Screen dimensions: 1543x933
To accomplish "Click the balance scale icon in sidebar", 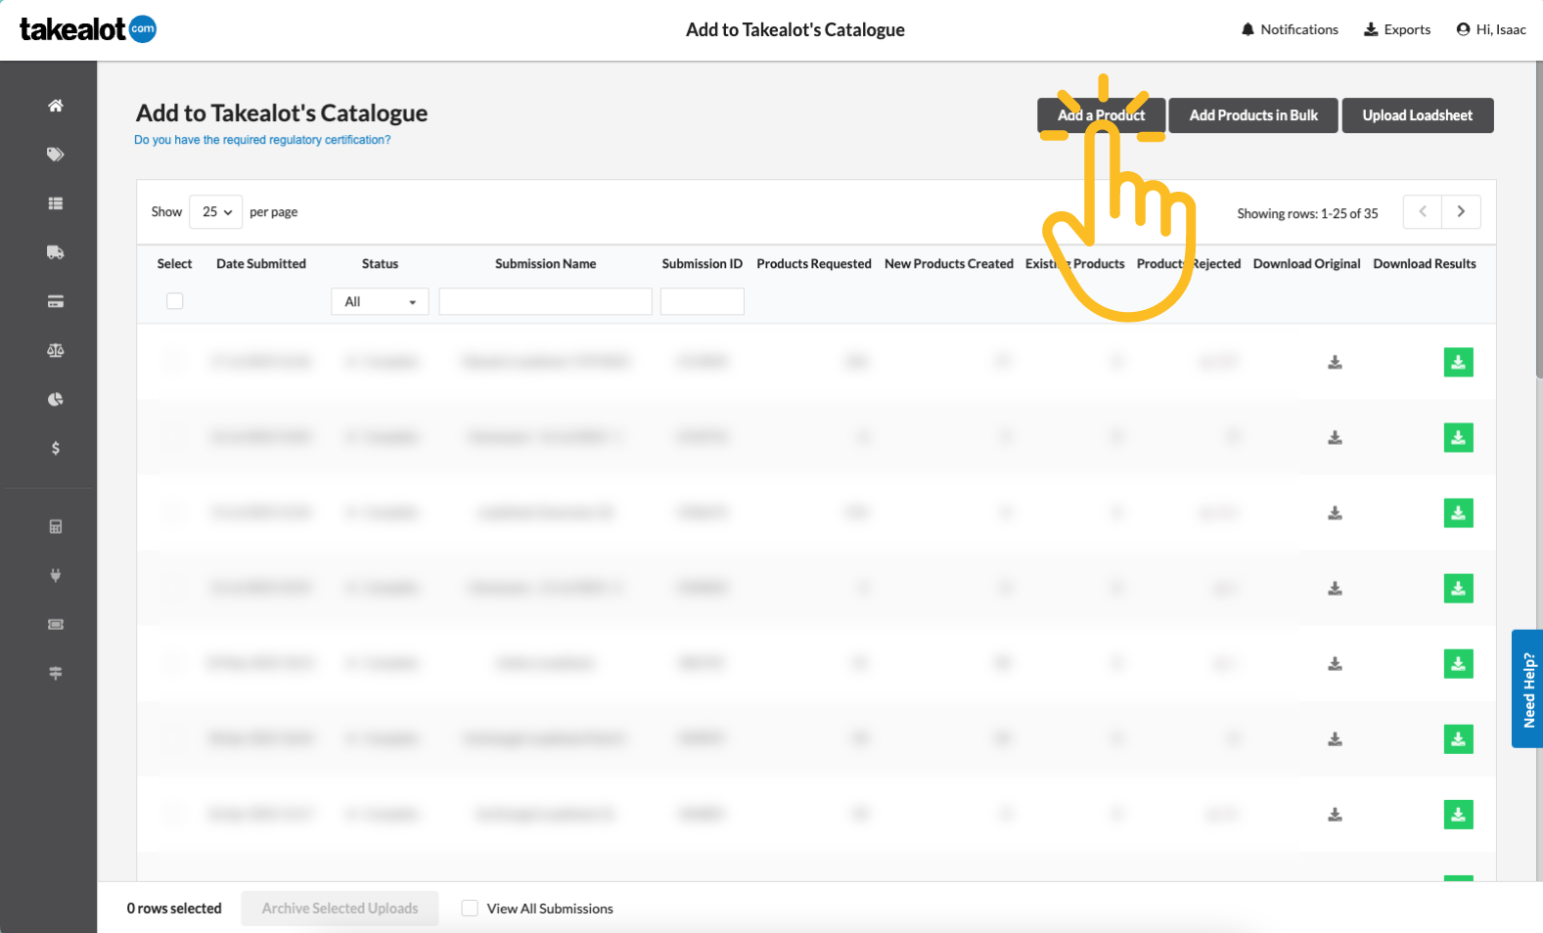I will (56, 350).
